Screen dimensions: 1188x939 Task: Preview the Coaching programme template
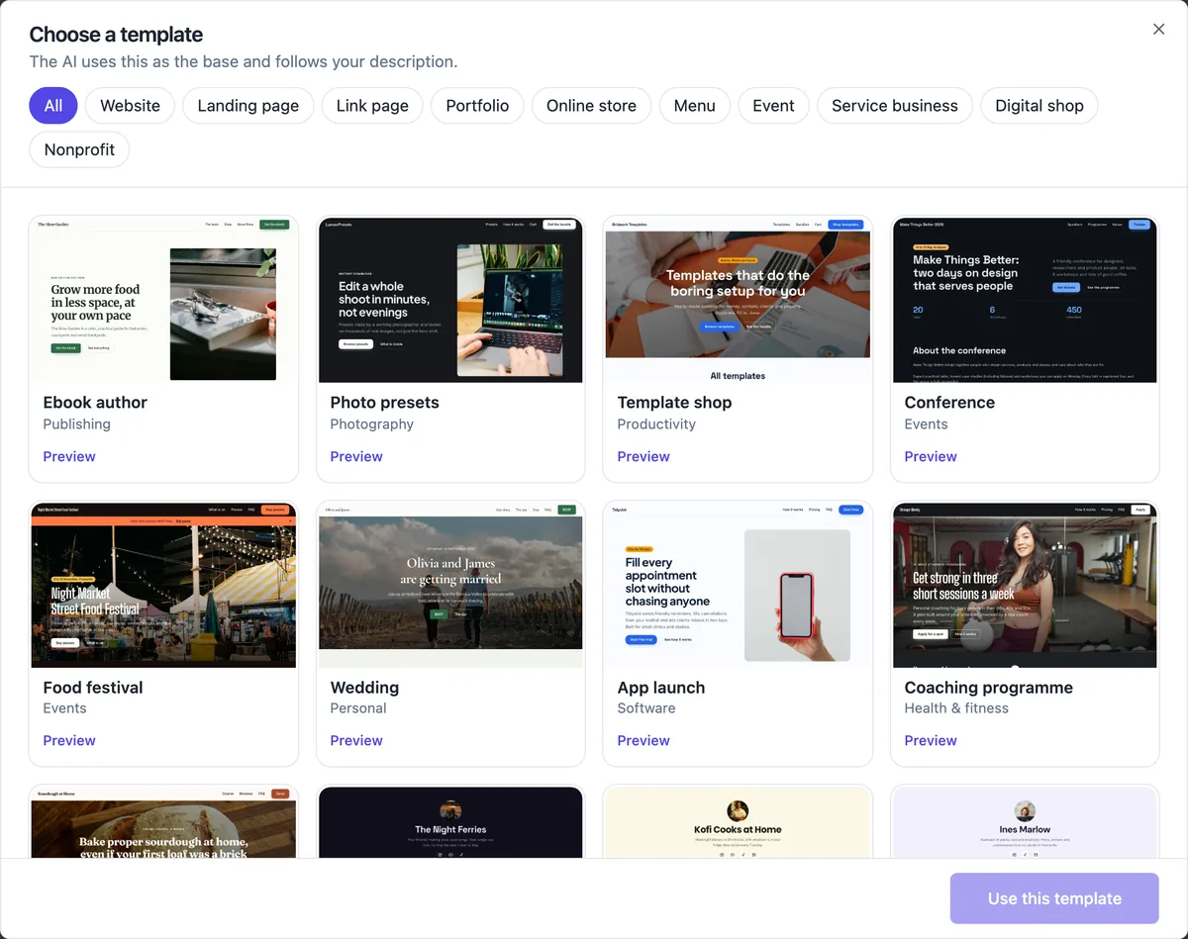[931, 740]
